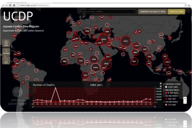Click the 34562 cluster over Nigeria

coord(81,61)
